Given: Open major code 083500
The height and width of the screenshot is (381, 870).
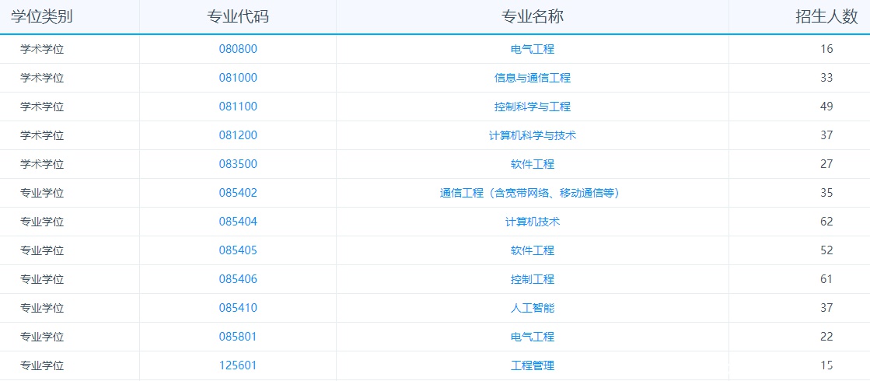Looking at the screenshot, I should click(238, 164).
